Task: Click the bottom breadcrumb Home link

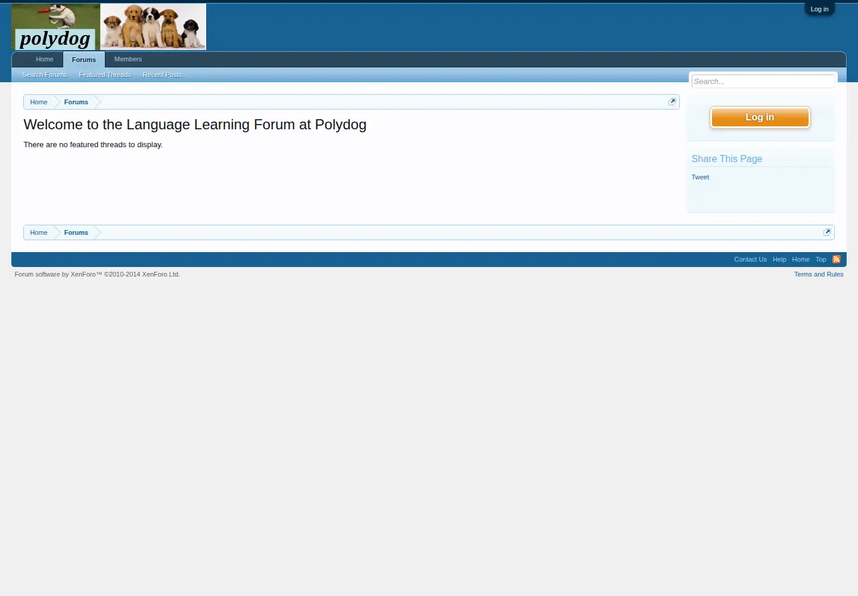Action: tap(39, 233)
